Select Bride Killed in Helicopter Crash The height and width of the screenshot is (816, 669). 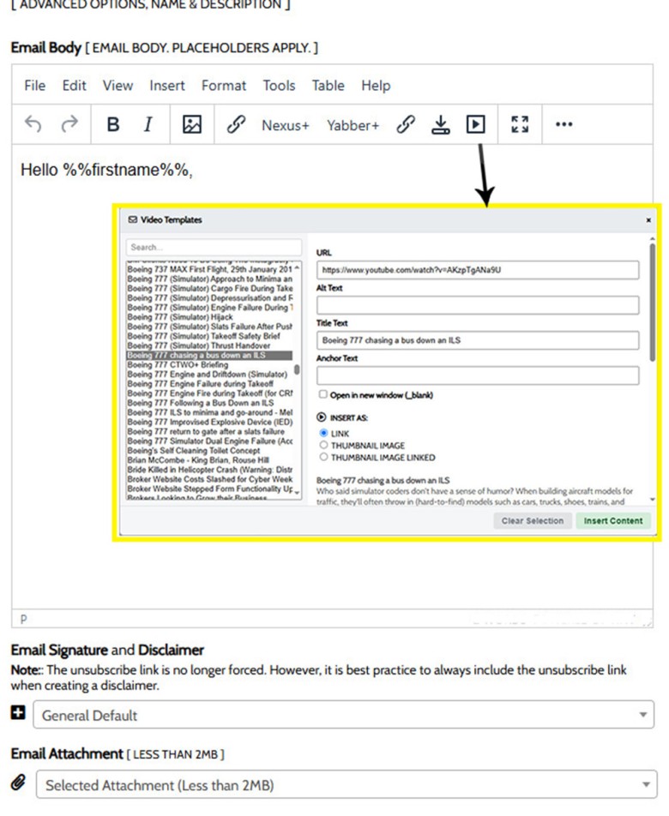click(x=209, y=470)
